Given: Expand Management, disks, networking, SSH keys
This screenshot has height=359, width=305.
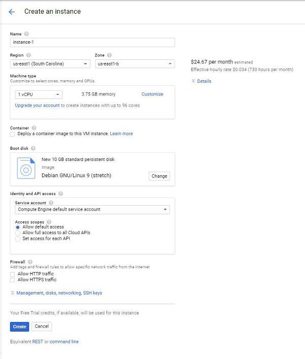Looking at the screenshot, I should (x=59, y=293).
